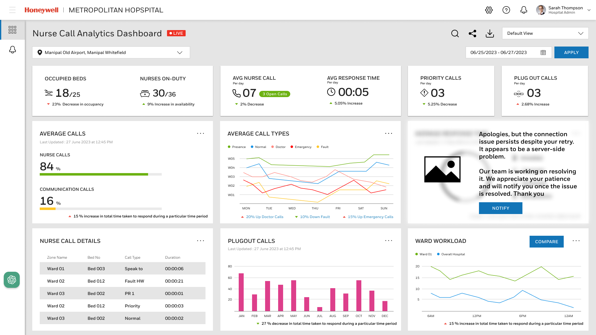Expand Sarah Thompson profile menu

(589, 10)
